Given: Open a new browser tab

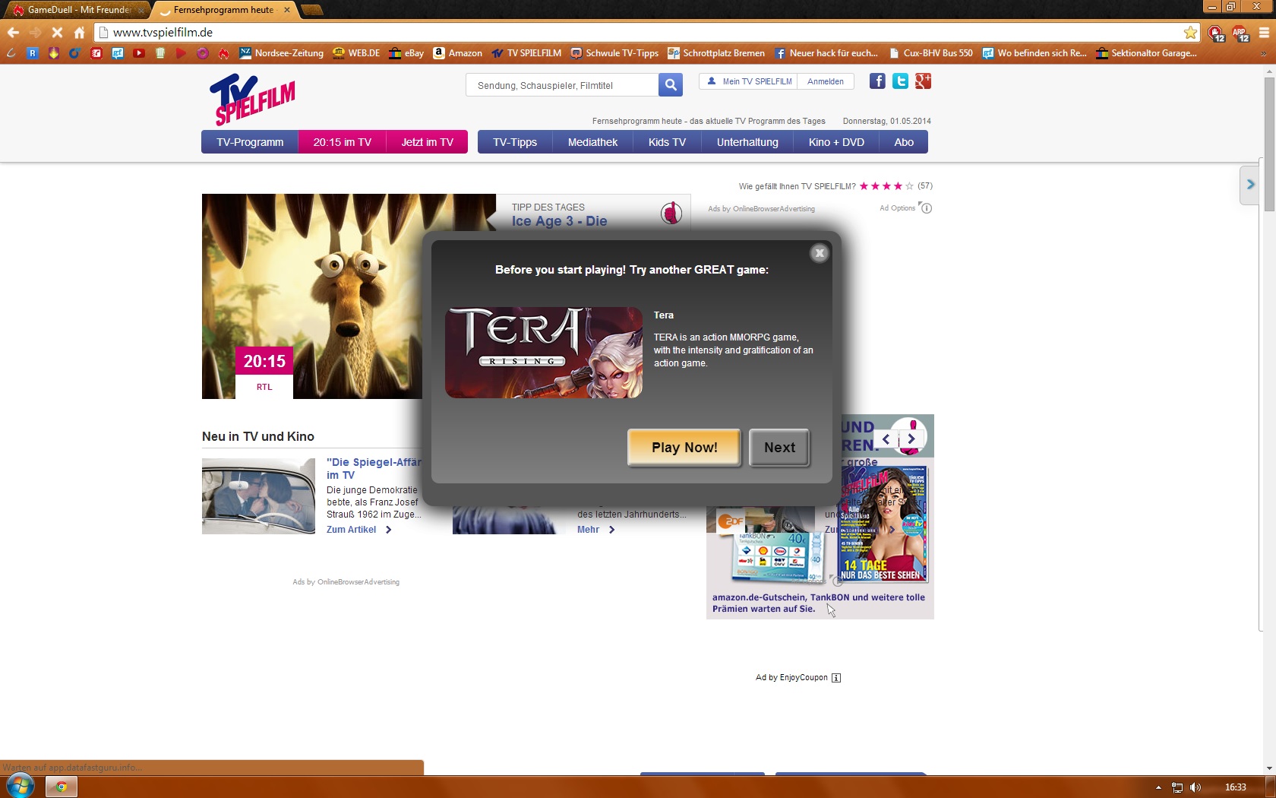Looking at the screenshot, I should pyautogui.click(x=311, y=10).
